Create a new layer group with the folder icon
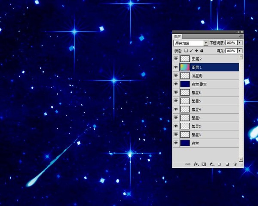 coord(219,164)
